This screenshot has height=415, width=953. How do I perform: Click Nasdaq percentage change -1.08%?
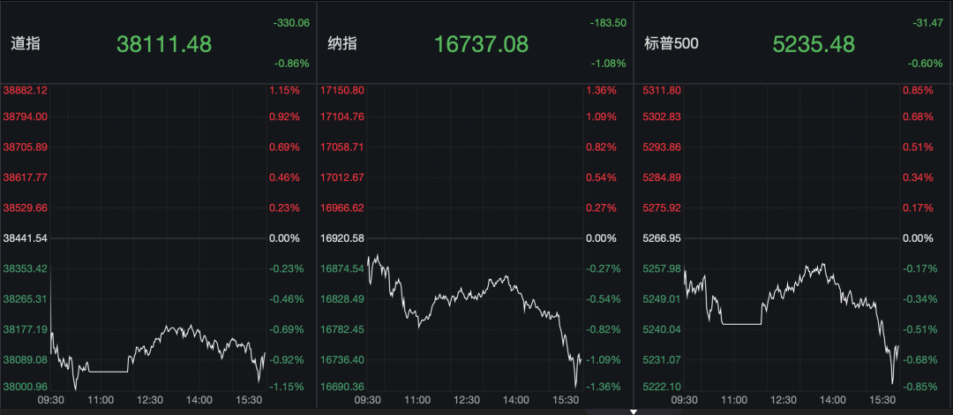[x=609, y=64]
